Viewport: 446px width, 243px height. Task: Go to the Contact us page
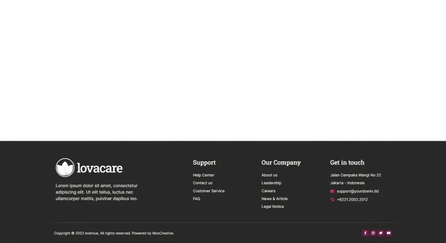coord(202,183)
